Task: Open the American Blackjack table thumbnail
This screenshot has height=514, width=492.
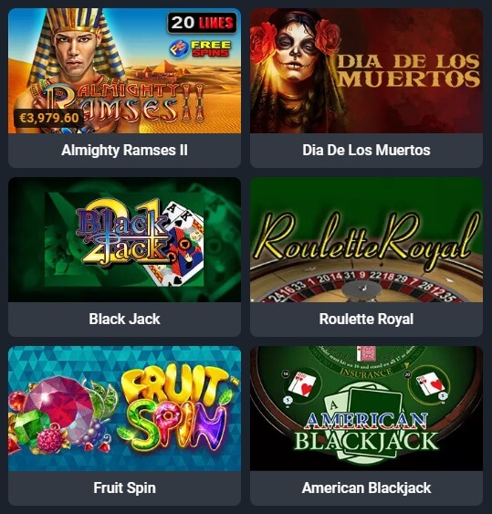Action: [x=366, y=408]
